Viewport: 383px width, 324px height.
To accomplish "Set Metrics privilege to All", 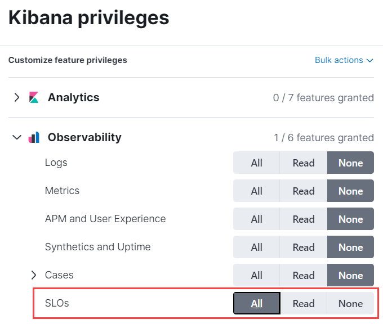I will (x=257, y=191).
